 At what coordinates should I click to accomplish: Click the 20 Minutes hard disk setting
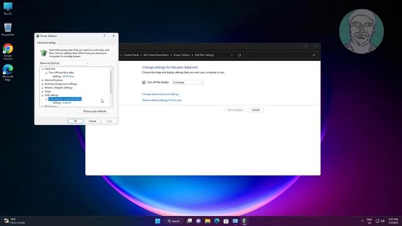(68, 77)
